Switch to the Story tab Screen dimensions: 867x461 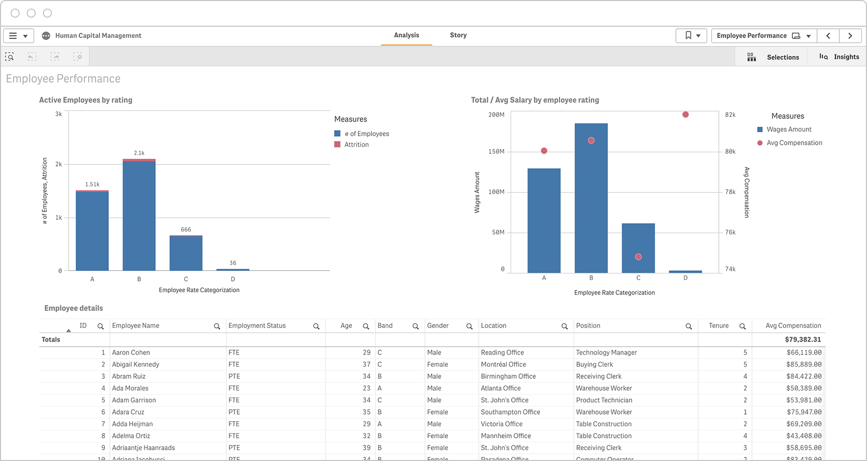pyautogui.click(x=458, y=35)
